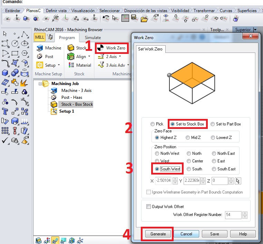Open the 3 Axis Adv dropdown
The height and width of the screenshot is (244, 263).
pyautogui.click(x=128, y=65)
